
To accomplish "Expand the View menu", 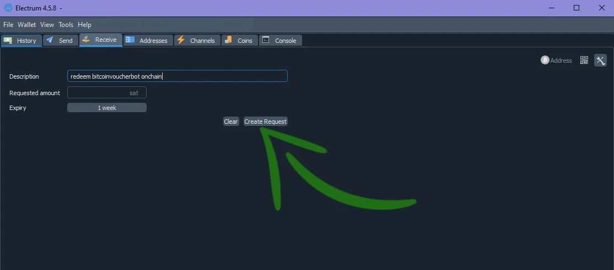I will pyautogui.click(x=47, y=25).
